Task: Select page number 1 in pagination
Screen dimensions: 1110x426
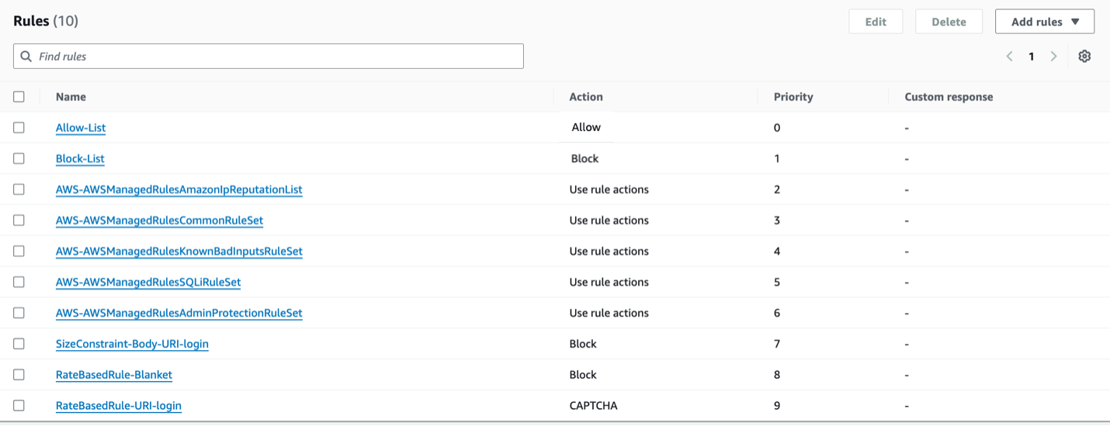Action: 1032,57
